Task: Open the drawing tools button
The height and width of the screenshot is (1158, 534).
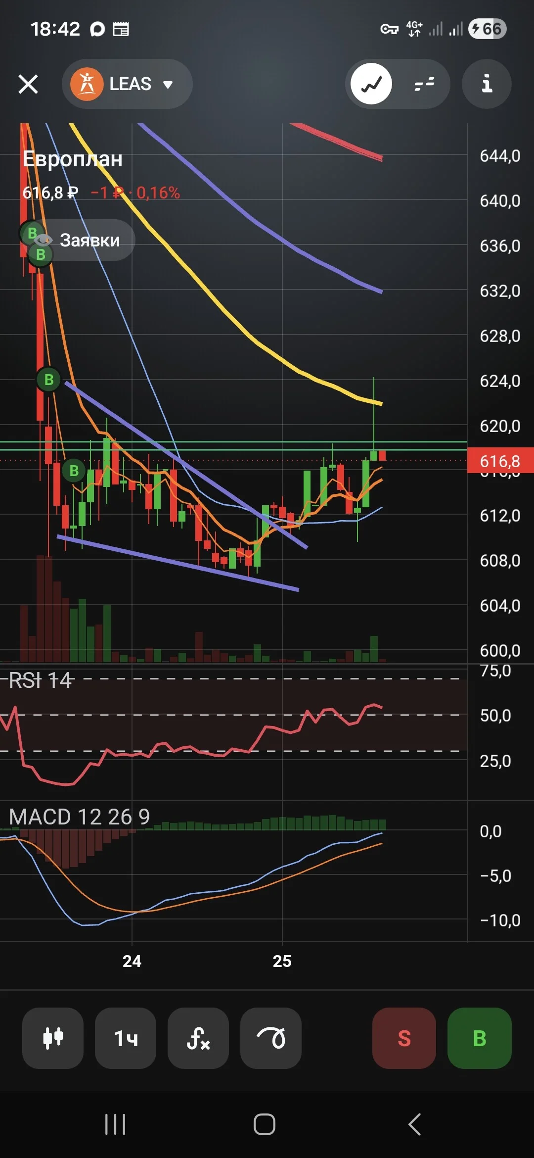Action: point(271,1038)
